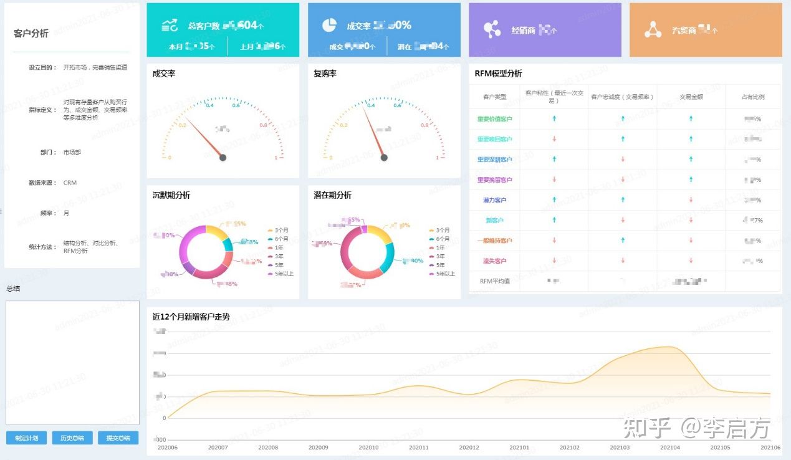
Task: Click the green up arrow on the 重要价值客户 row
Action: coord(554,118)
